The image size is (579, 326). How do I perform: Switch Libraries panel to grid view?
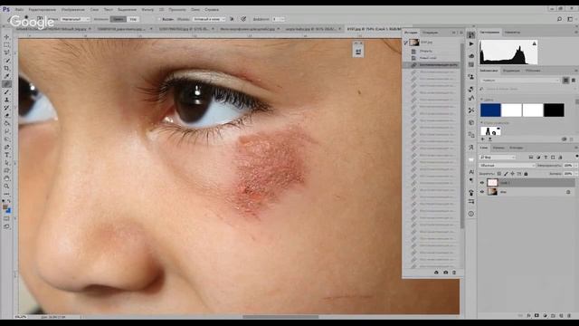(565, 81)
